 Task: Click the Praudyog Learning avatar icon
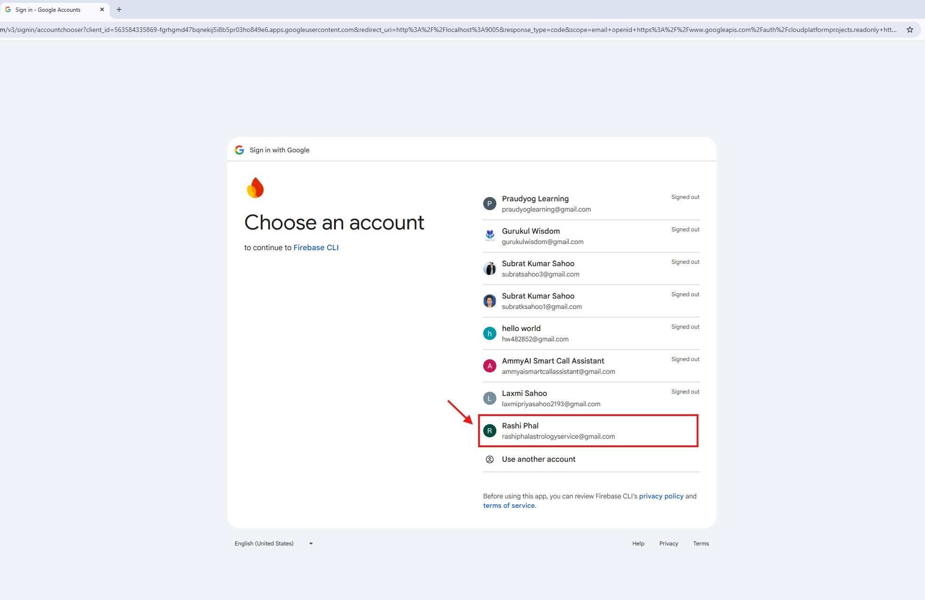tap(489, 204)
